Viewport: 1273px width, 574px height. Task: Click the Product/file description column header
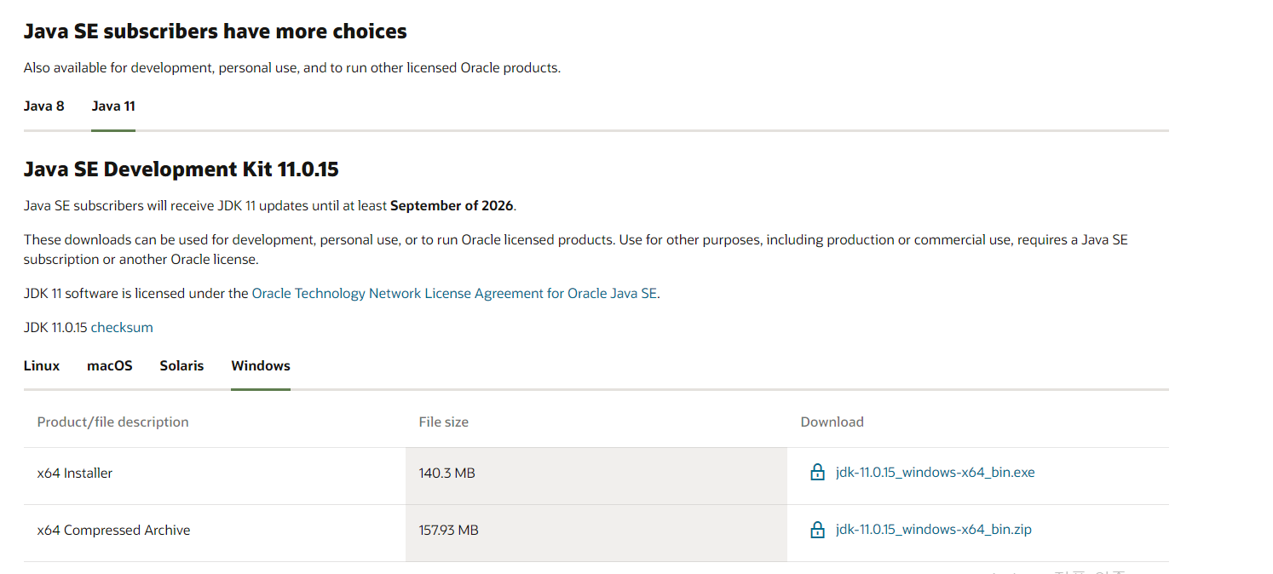[112, 422]
